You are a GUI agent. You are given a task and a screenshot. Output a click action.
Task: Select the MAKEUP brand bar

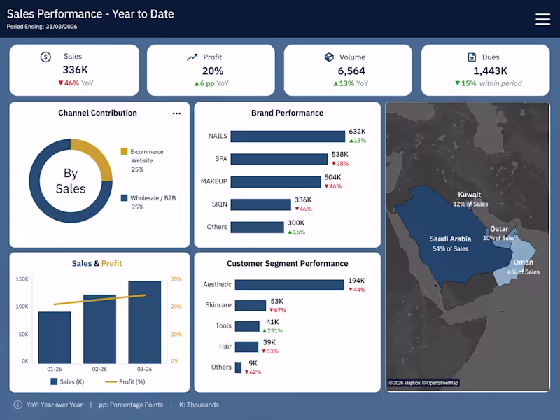coord(275,182)
